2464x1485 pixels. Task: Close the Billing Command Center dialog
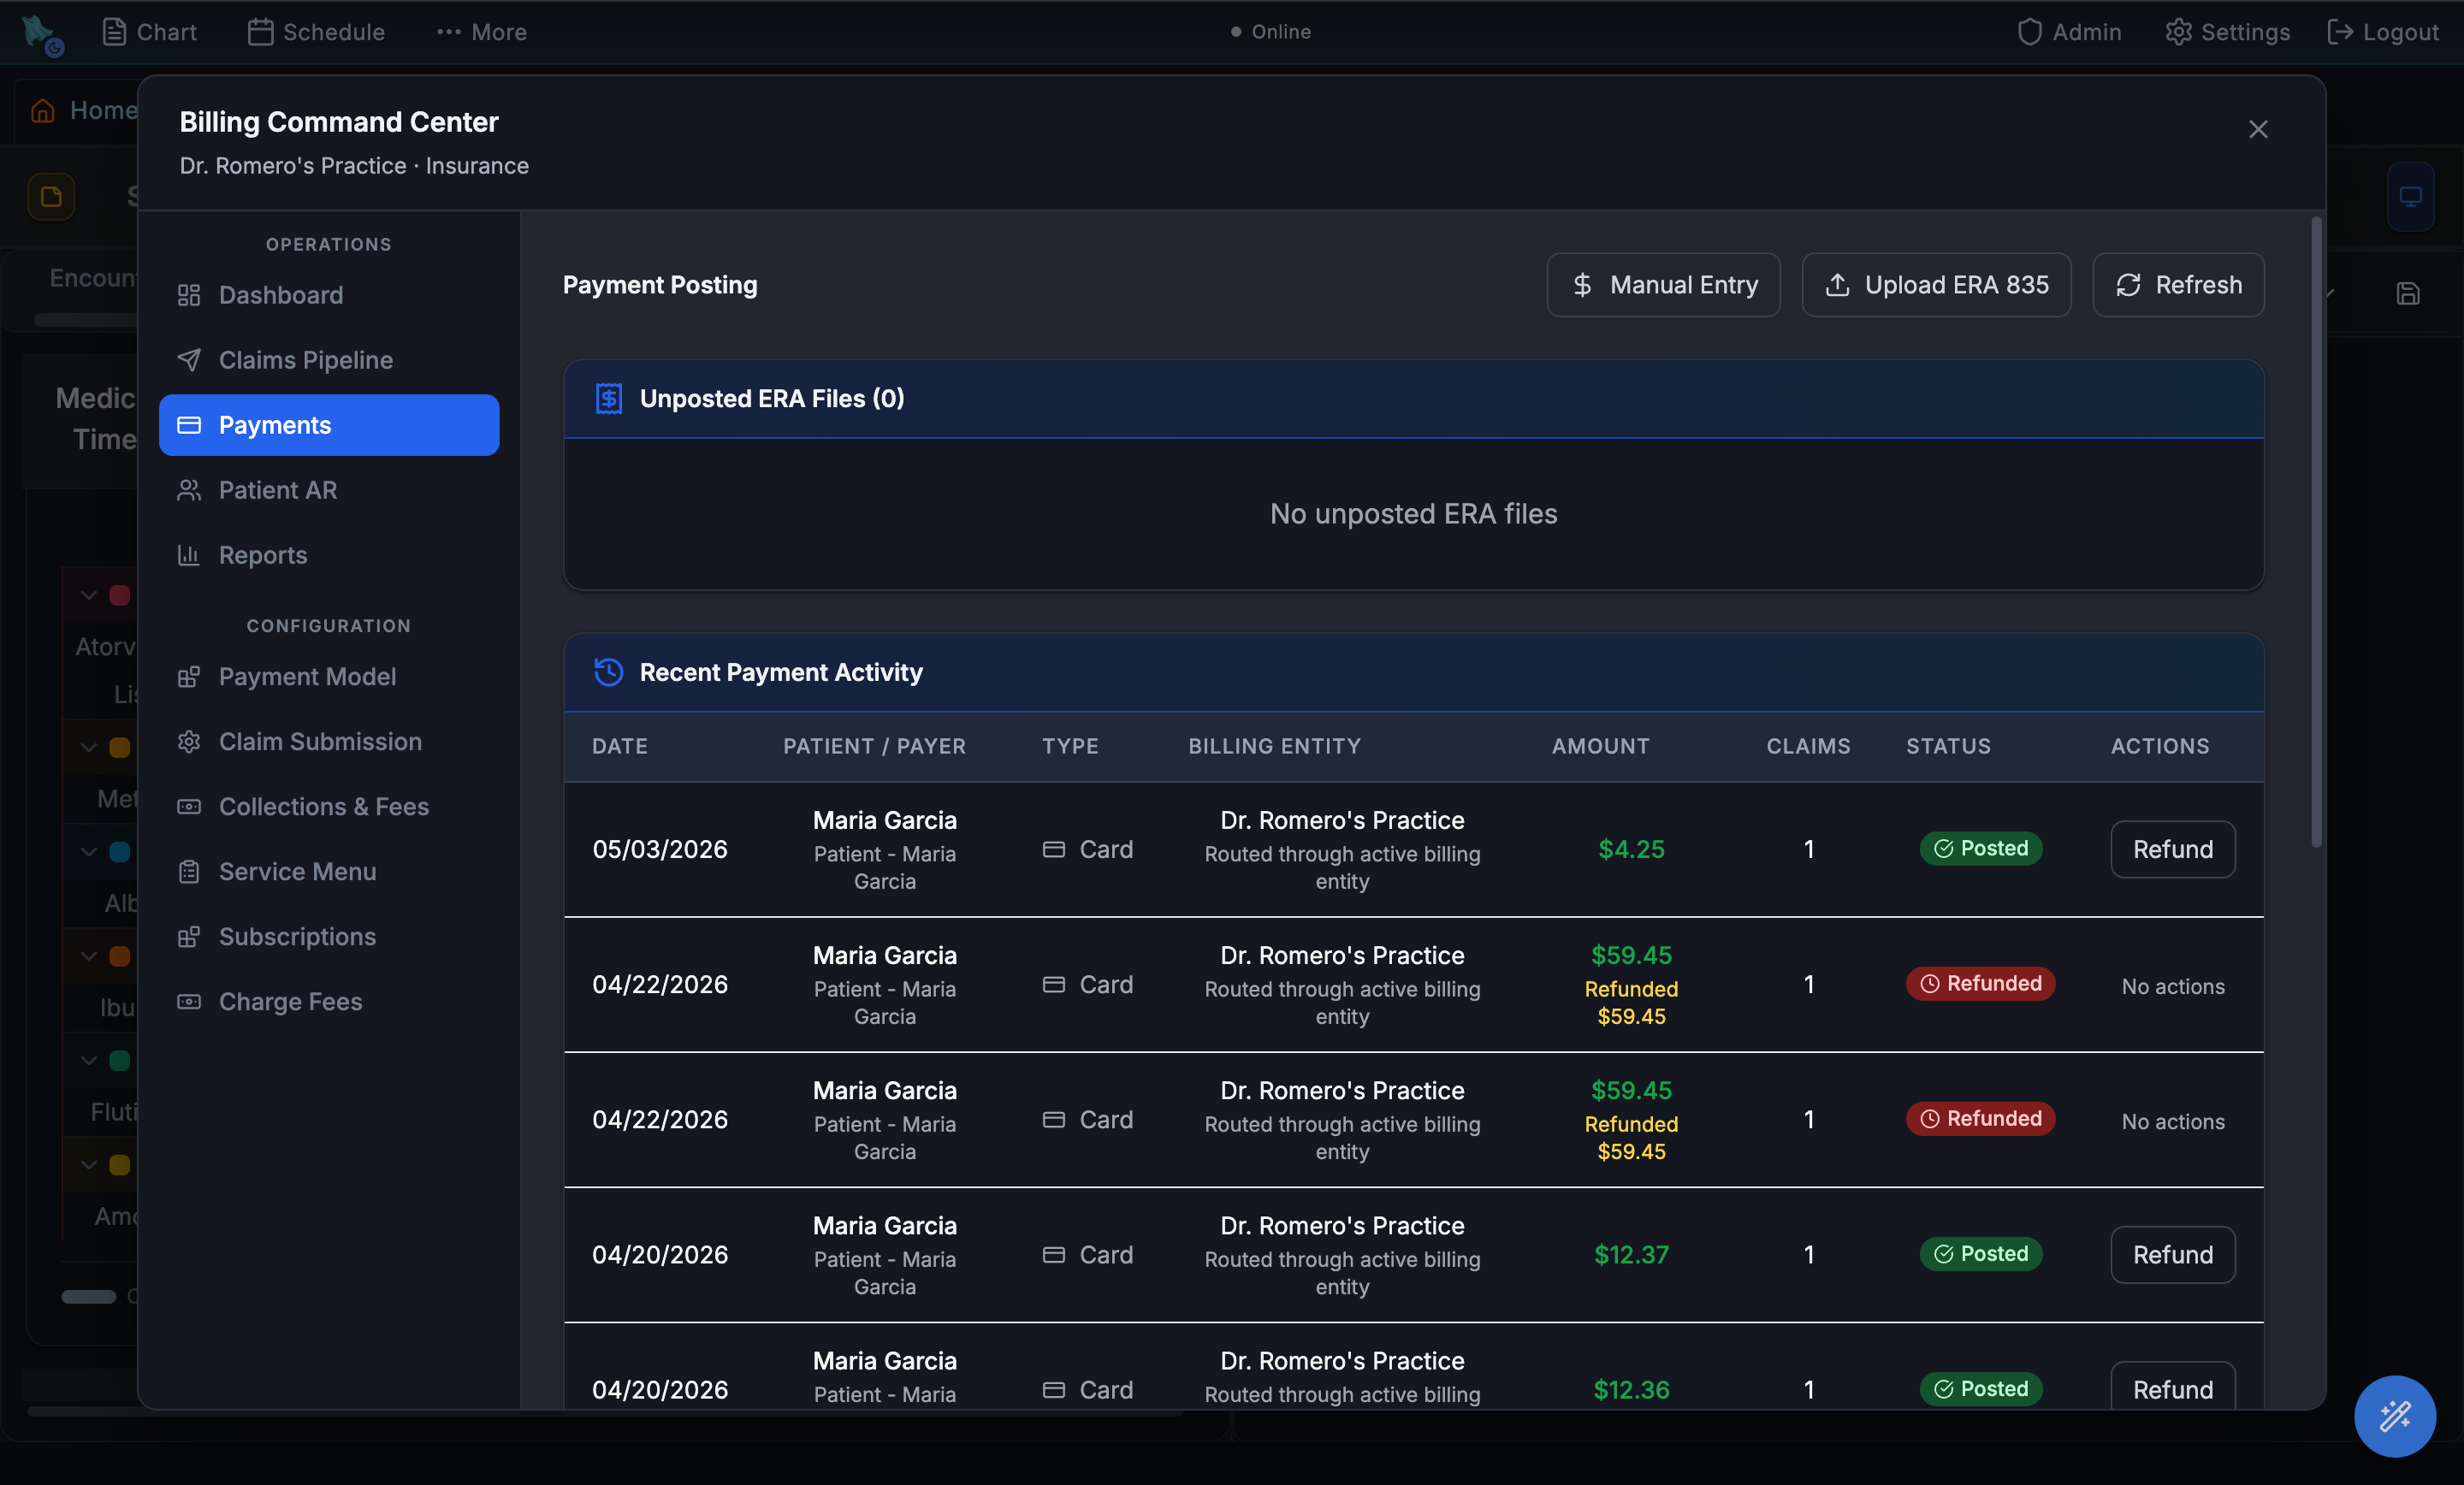point(2258,129)
